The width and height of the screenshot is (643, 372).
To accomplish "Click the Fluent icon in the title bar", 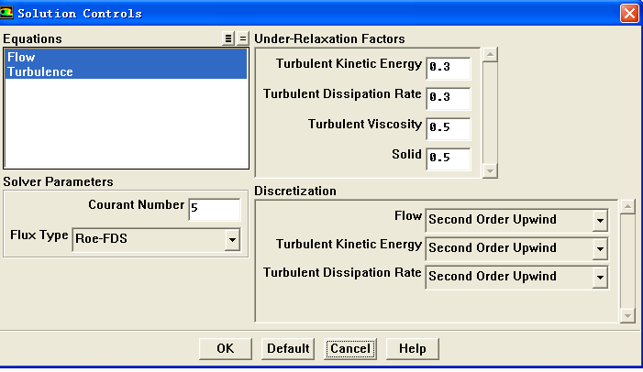I will pos(9,14).
